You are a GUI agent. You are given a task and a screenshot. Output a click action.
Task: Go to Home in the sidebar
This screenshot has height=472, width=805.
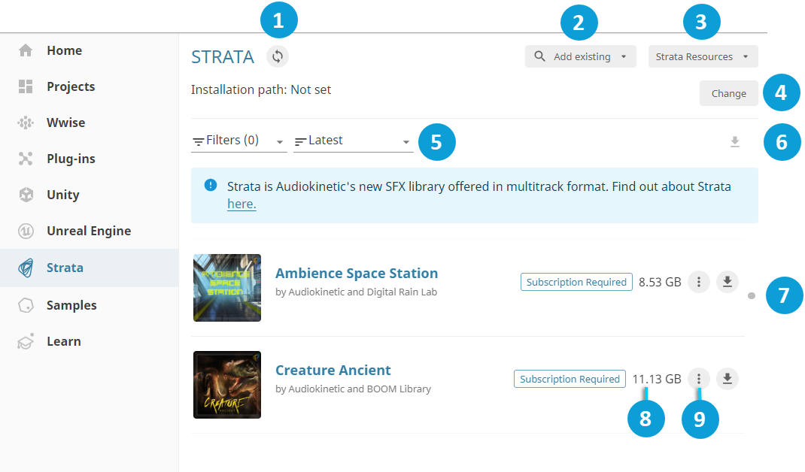[x=64, y=50]
